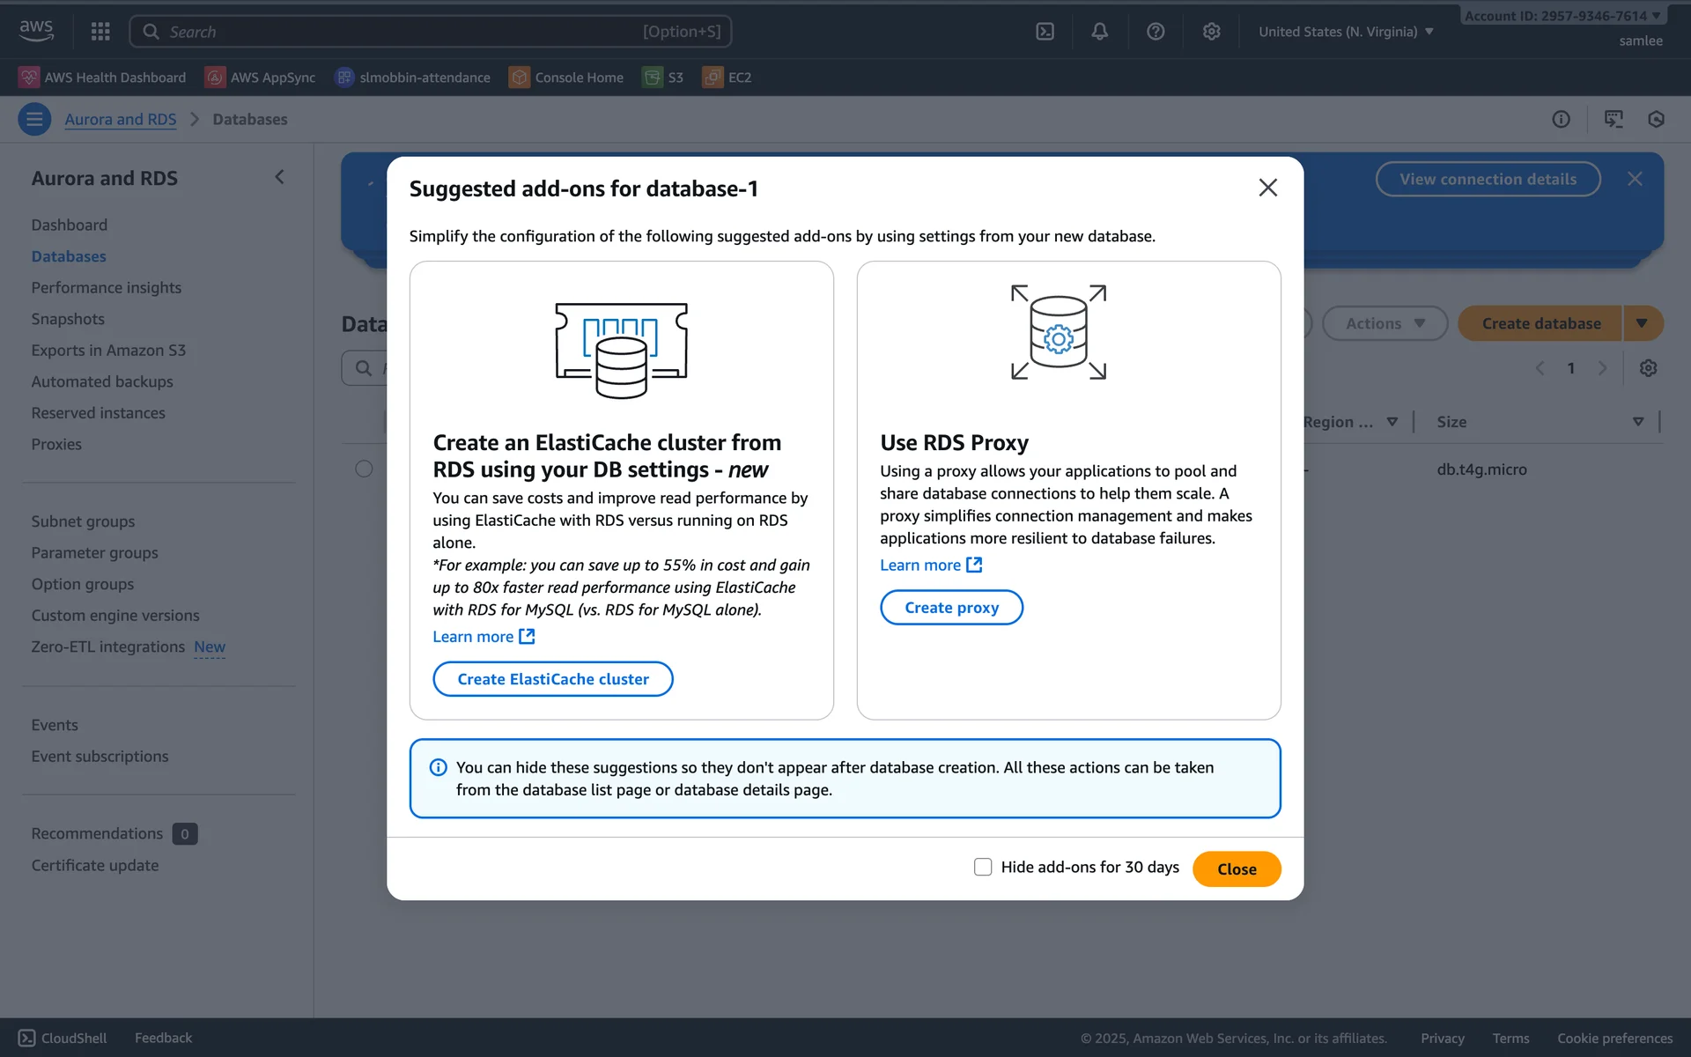Open the settings gear in top navigation
This screenshot has width=1691, height=1057.
click(x=1211, y=32)
